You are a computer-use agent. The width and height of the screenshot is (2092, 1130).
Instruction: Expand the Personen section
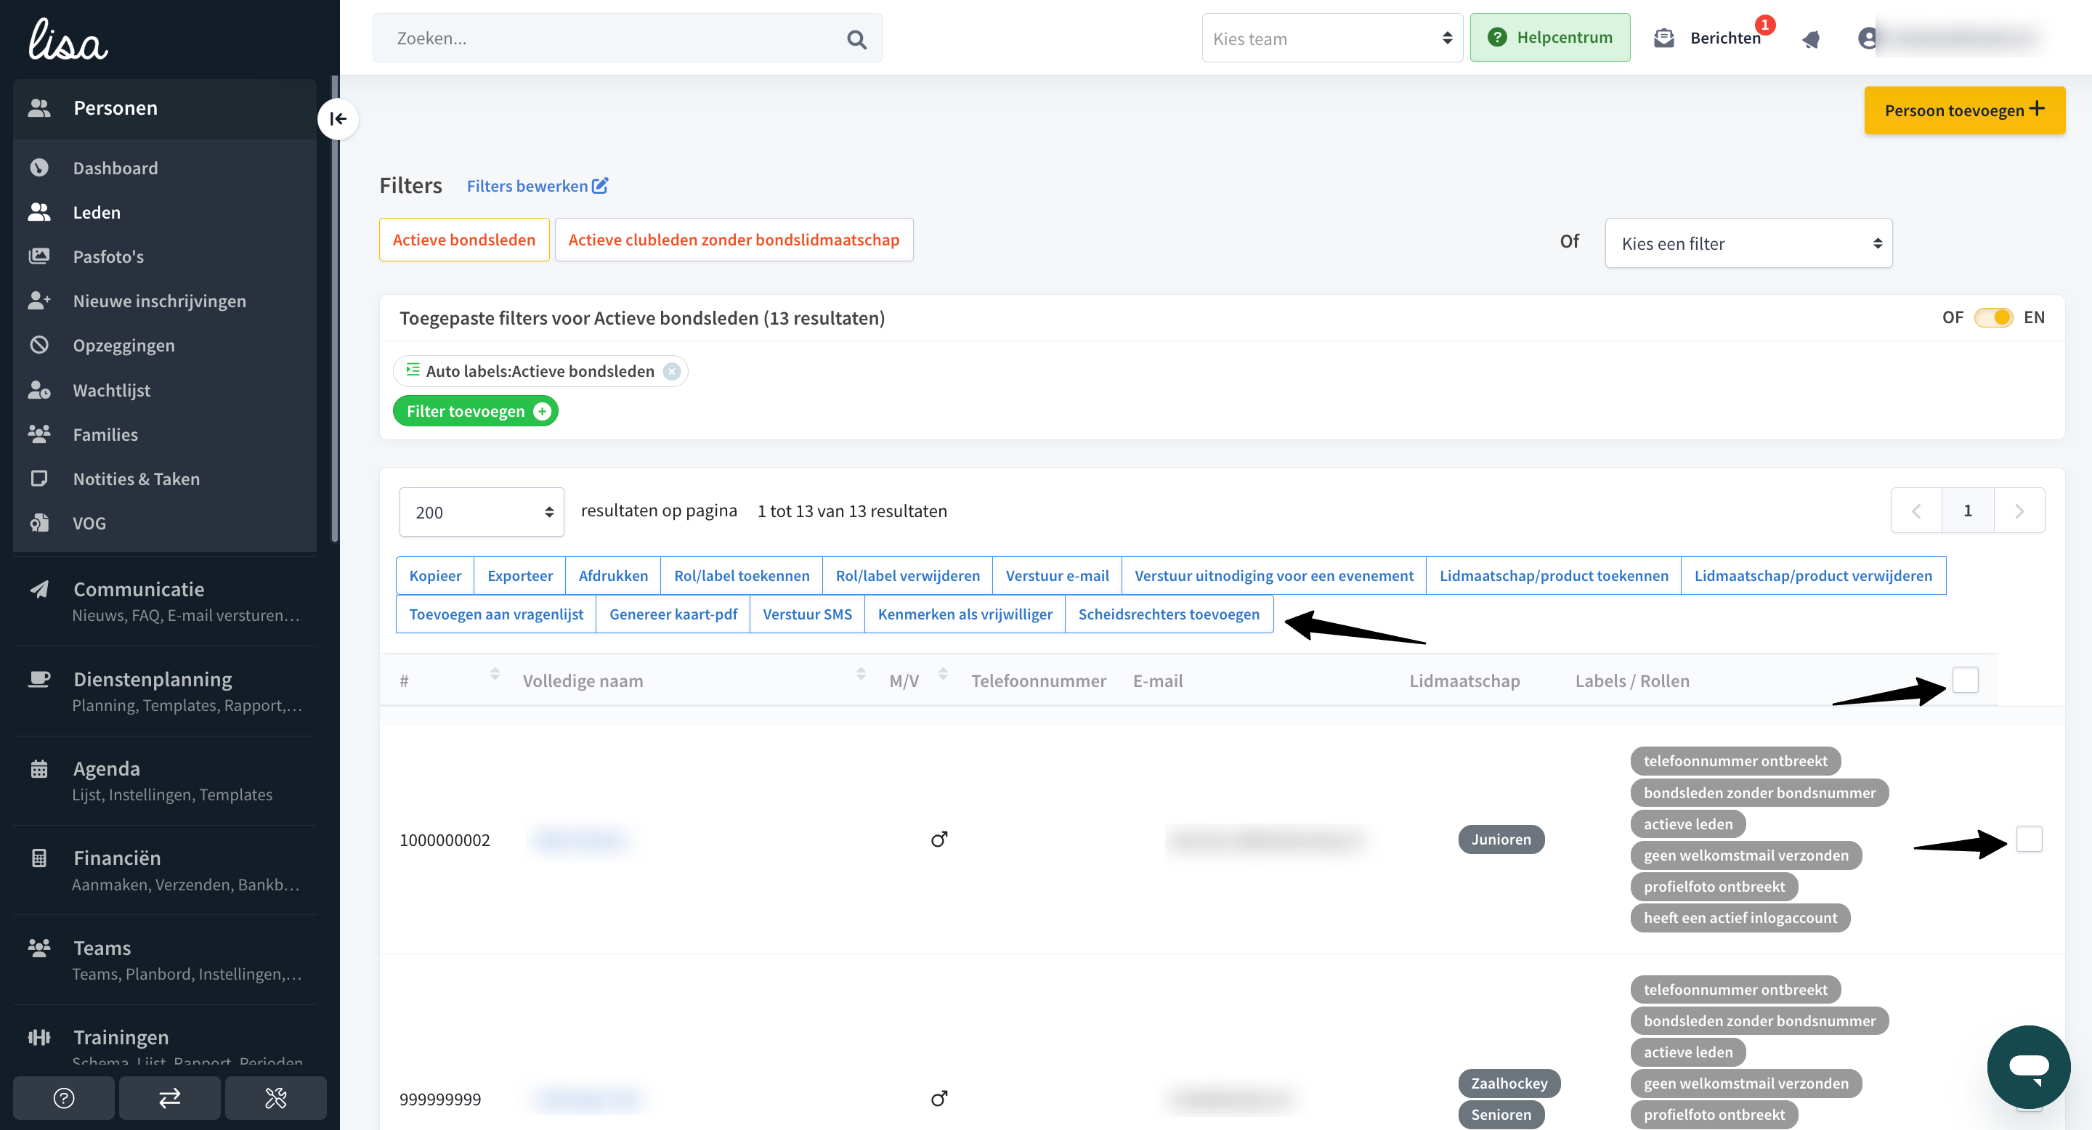tap(164, 109)
